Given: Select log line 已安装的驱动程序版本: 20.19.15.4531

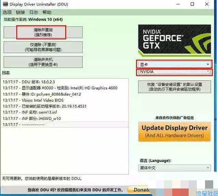Looking at the screenshot, I should coord(65,106).
